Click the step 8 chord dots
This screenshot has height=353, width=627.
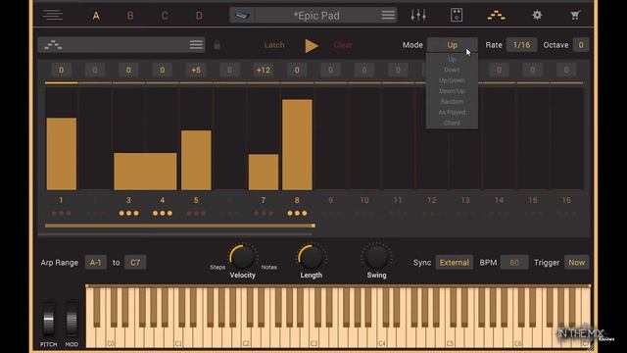(x=297, y=214)
